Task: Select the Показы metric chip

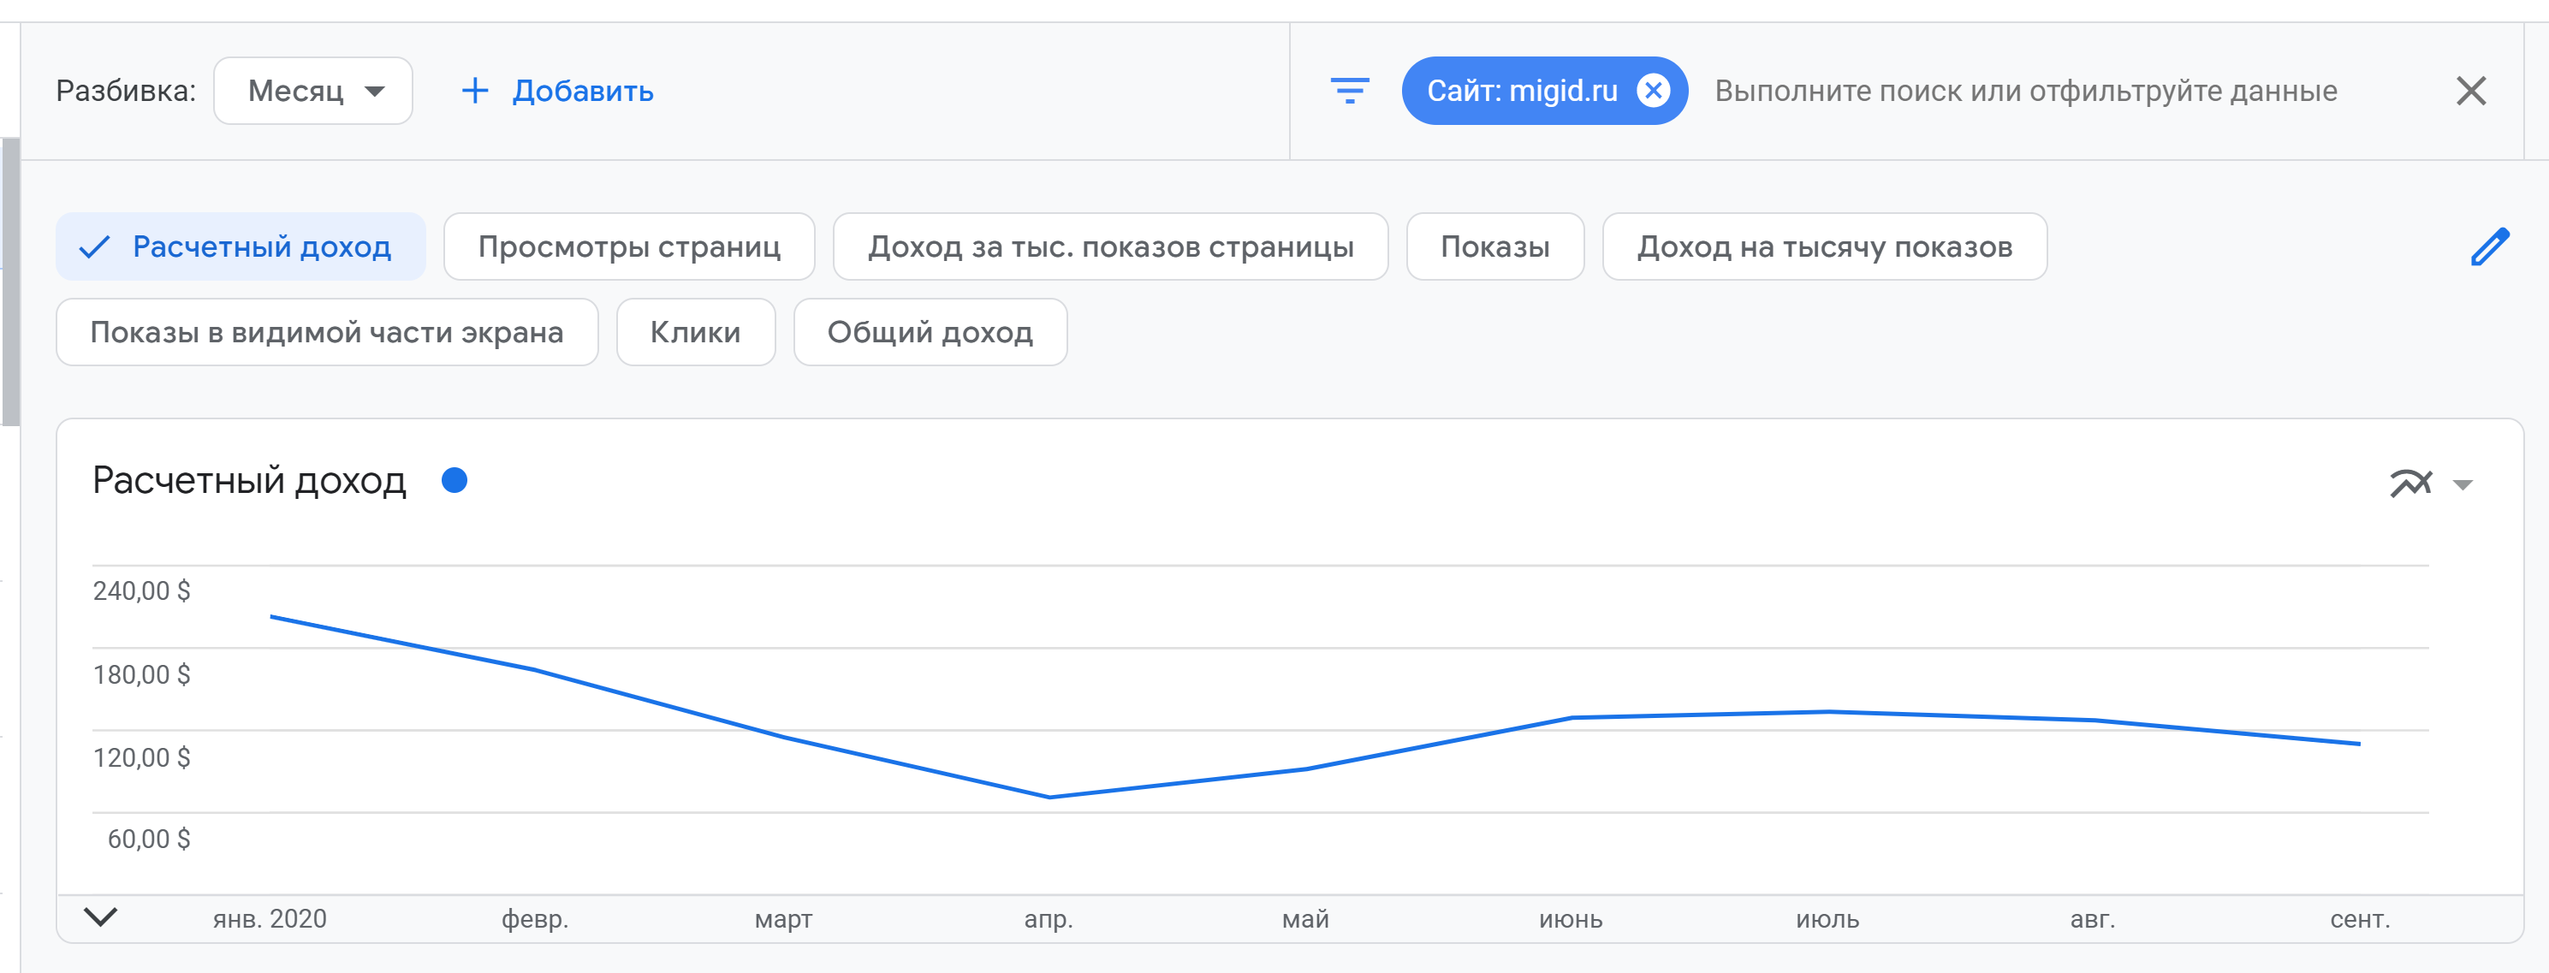Action: tap(1494, 247)
